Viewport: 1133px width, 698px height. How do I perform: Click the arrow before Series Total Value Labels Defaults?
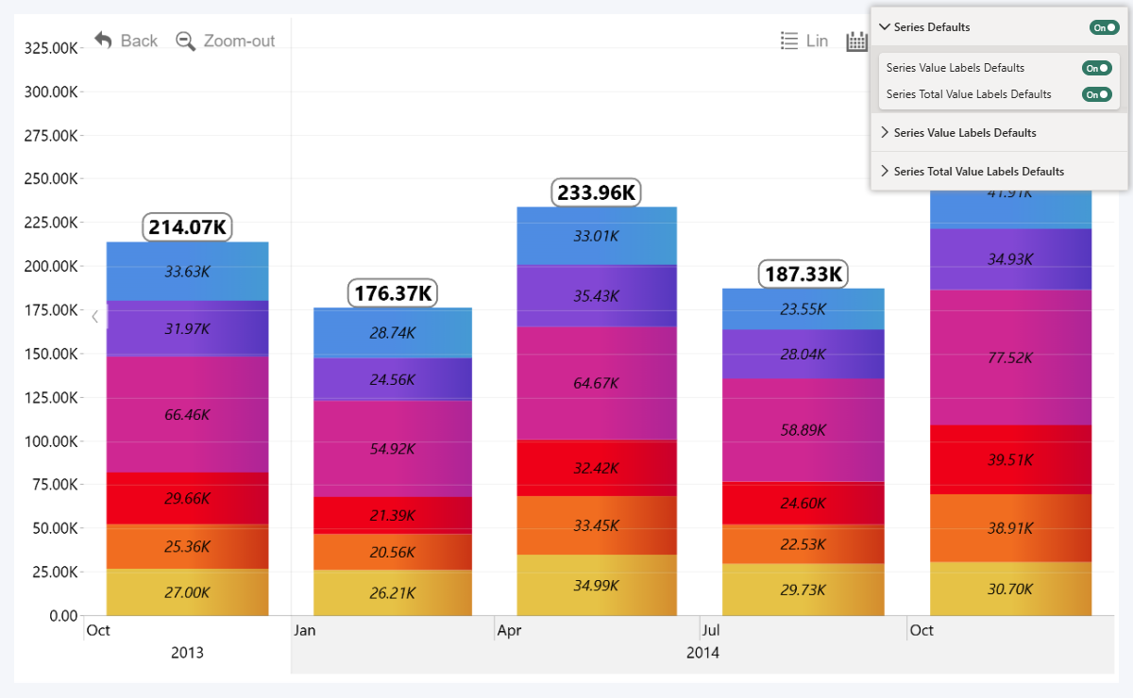885,171
